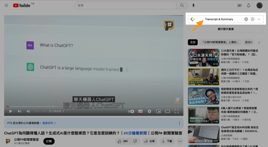Screen dimensions: 268x147
Task: Like the video (389)
Action: tap(123, 141)
